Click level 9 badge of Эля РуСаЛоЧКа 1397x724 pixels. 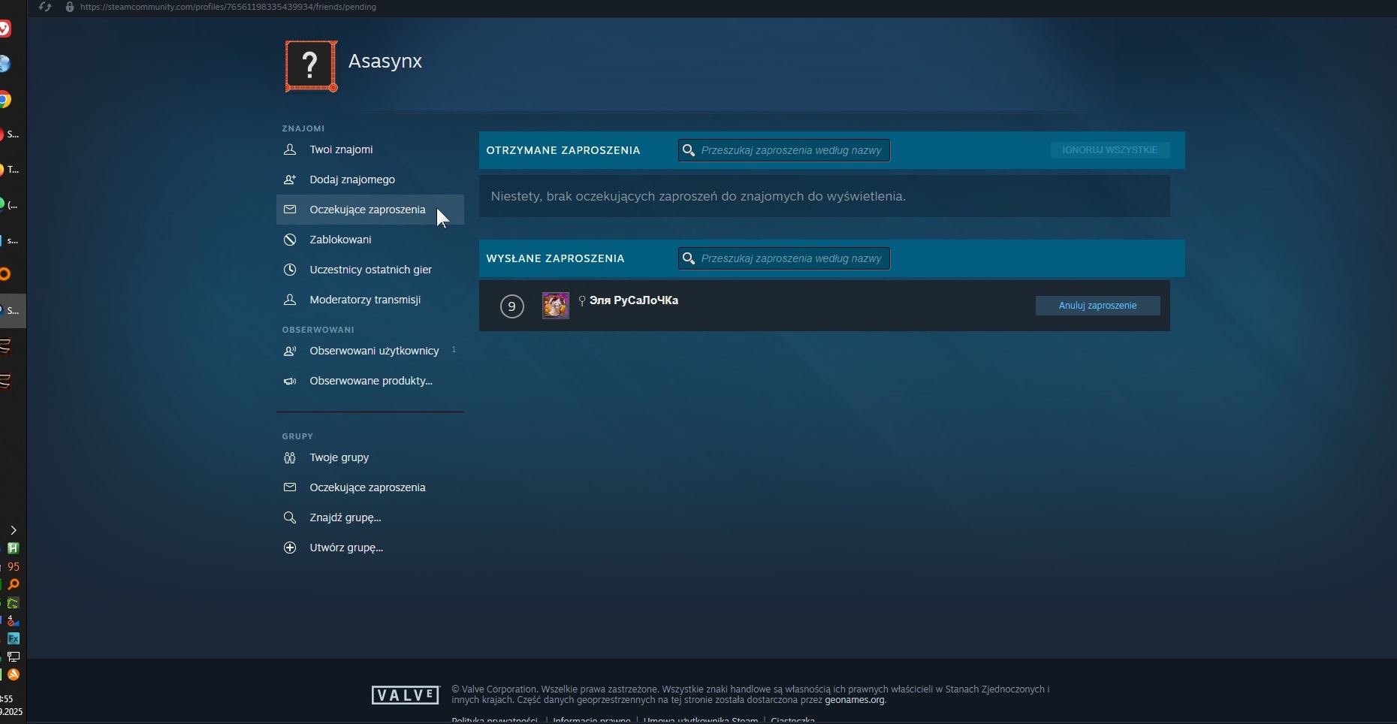(512, 306)
